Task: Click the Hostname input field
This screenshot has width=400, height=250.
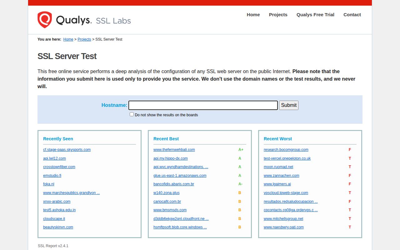Action: (x=202, y=105)
